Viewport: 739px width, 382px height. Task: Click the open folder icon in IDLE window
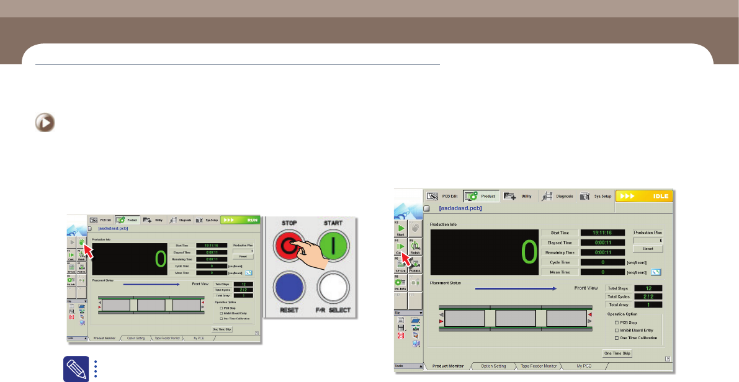[x=415, y=320]
